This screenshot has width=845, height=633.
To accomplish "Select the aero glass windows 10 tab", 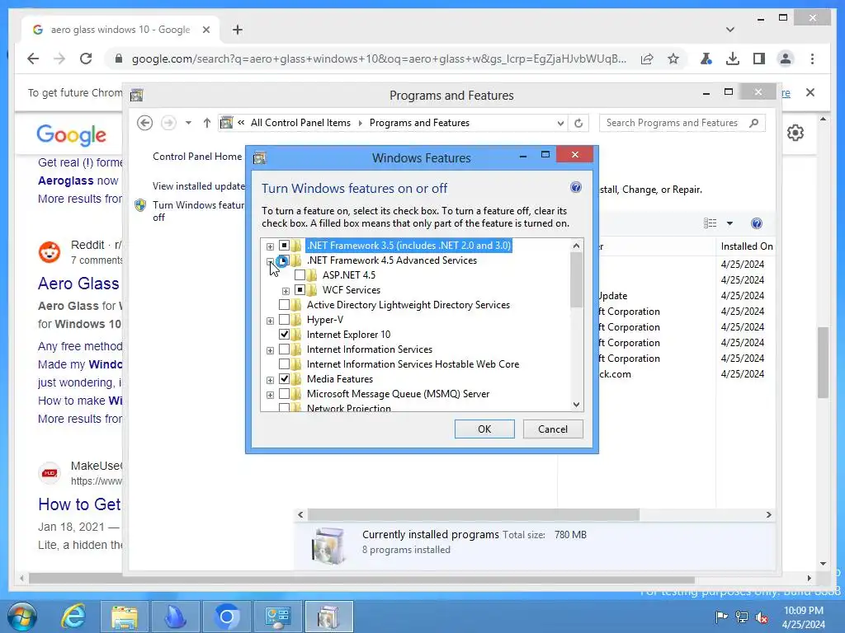I will click(x=120, y=30).
